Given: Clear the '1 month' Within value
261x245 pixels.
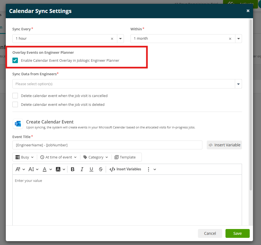Looking at the screenshot, I should (230, 39).
